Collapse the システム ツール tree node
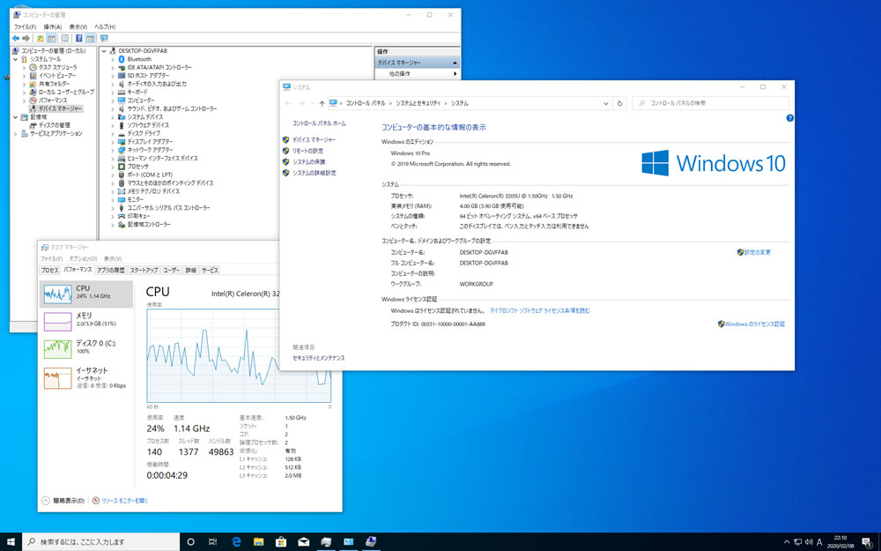This screenshot has height=551, width=881. point(16,59)
